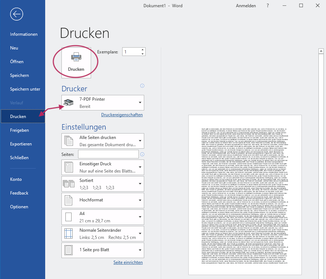Click the Hochformat portrait page icon

69,200
